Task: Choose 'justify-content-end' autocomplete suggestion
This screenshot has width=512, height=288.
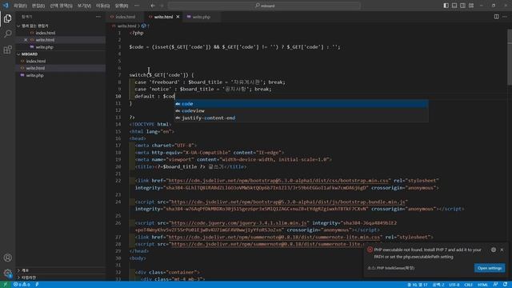Action: click(301, 118)
